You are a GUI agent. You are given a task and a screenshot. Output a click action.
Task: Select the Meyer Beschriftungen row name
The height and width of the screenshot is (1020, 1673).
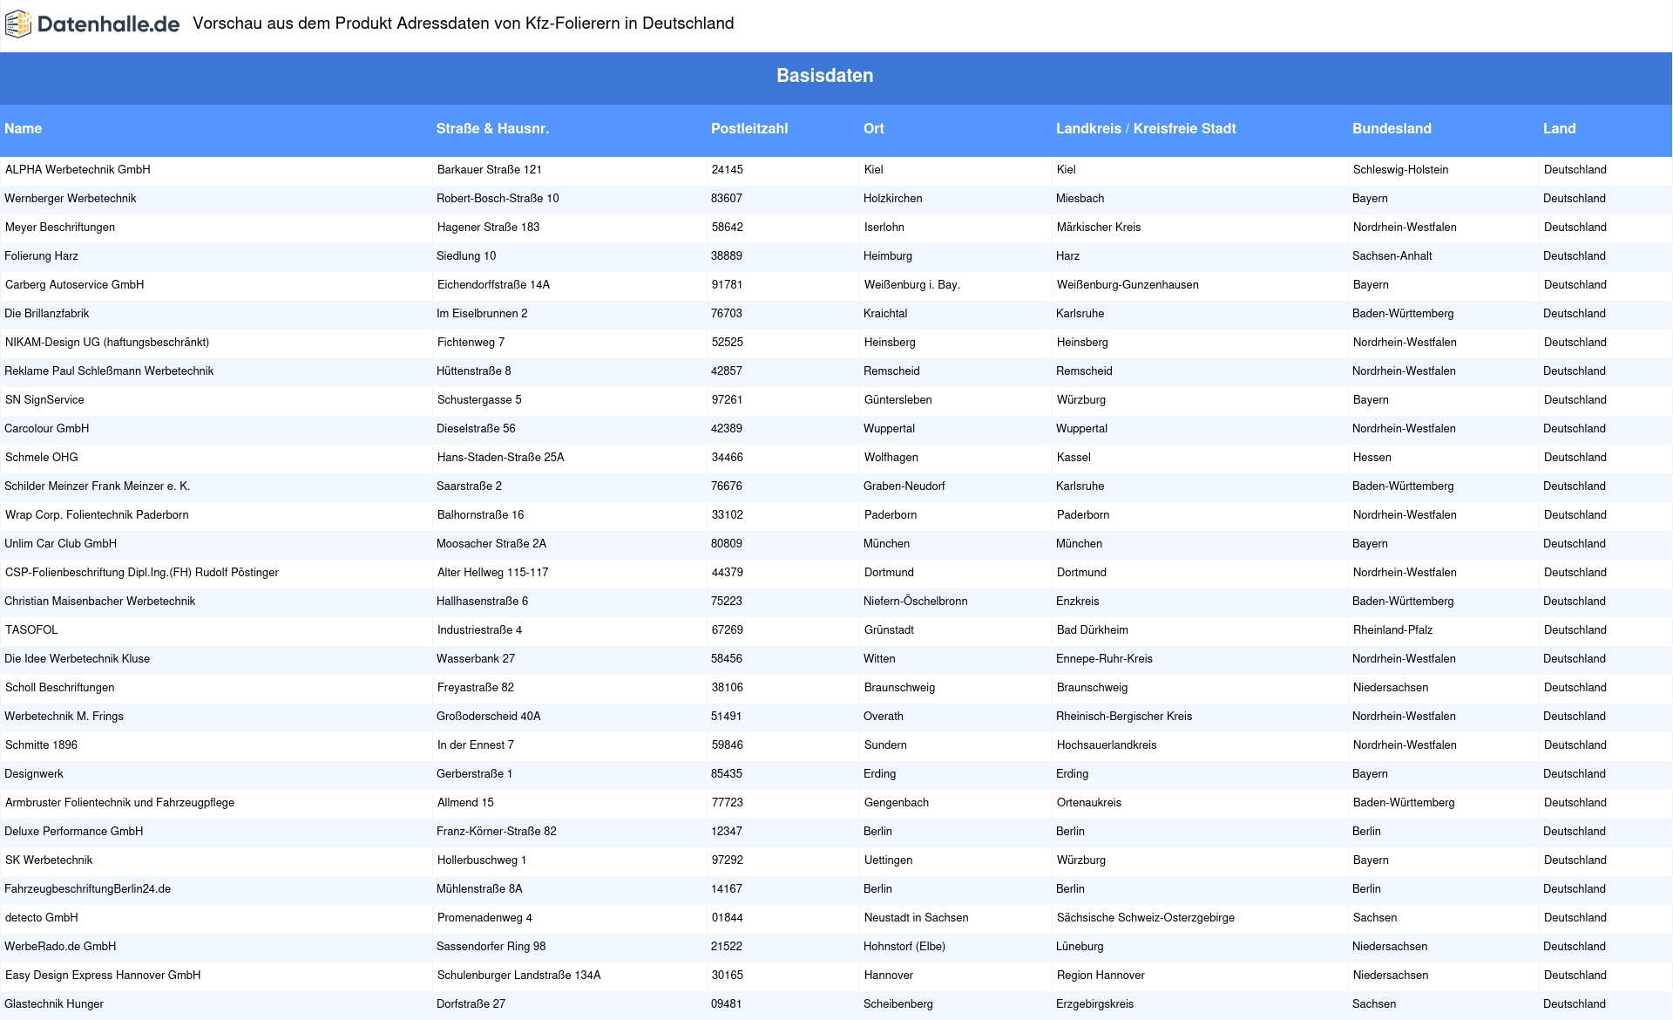coord(60,228)
